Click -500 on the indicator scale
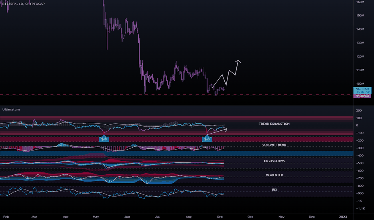Image resolution: width=374 pixels, height=220 pixels. click(x=360, y=163)
